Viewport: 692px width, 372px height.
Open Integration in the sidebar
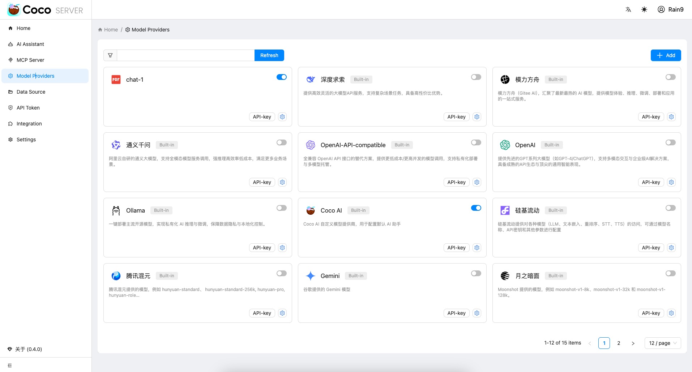[x=45, y=124]
